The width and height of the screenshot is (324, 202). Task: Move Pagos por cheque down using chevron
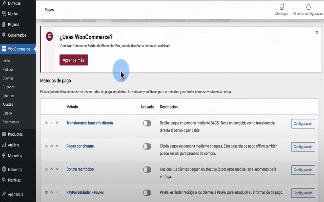pyautogui.click(x=57, y=146)
